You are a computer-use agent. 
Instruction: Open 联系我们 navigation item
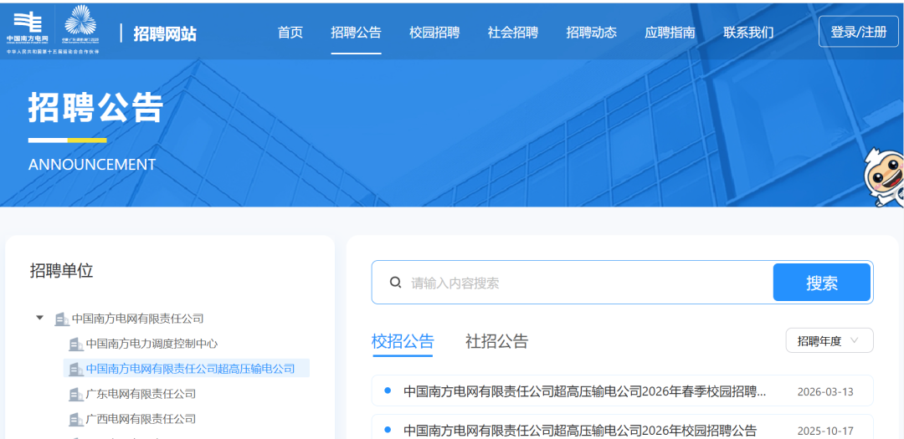pos(748,33)
